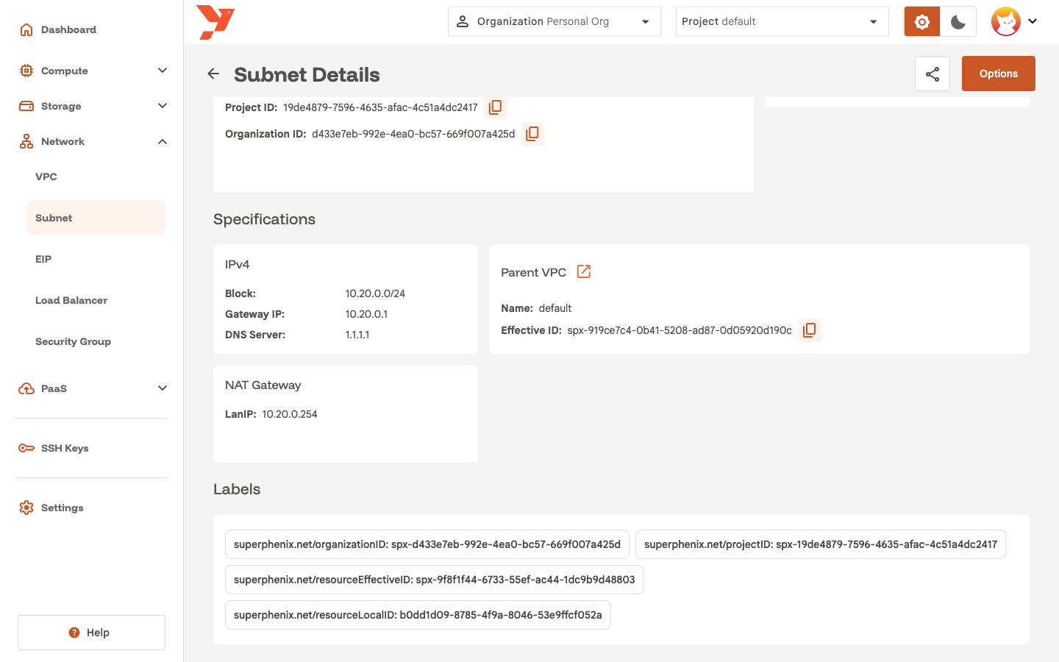Click the Storage drive icon
Image resolution: width=1059 pixels, height=662 pixels.
click(26, 106)
